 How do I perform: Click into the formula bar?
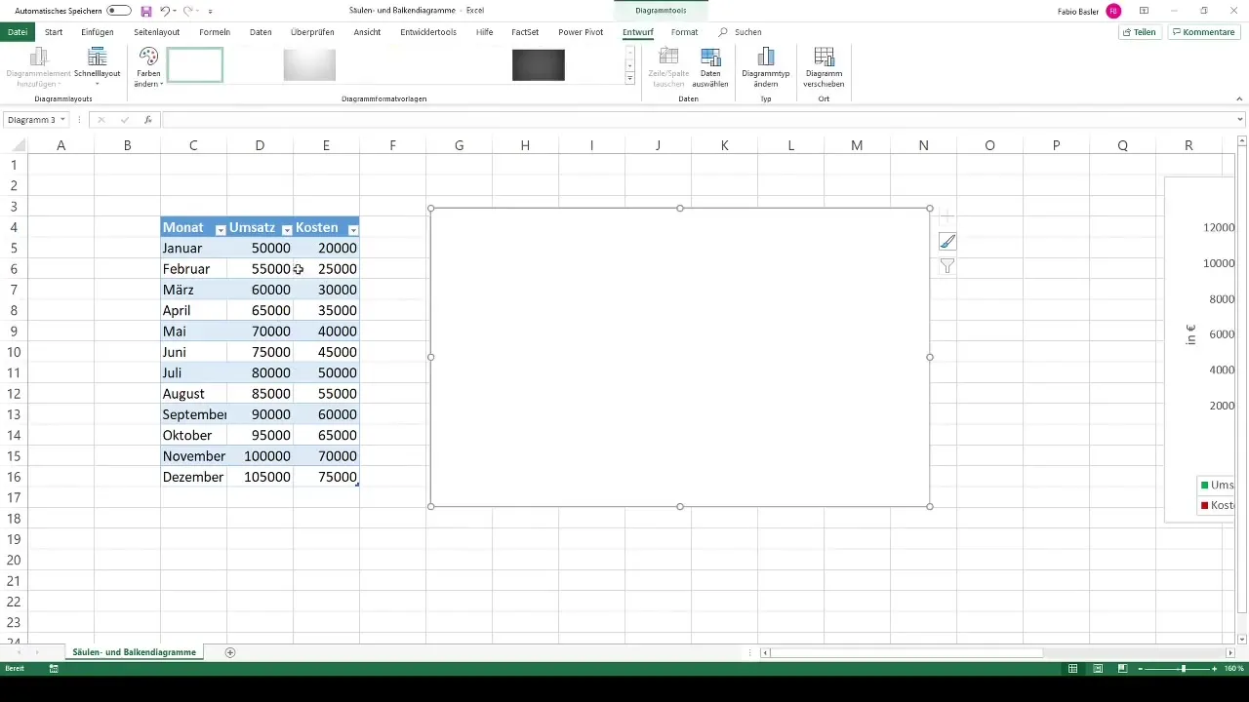698,120
